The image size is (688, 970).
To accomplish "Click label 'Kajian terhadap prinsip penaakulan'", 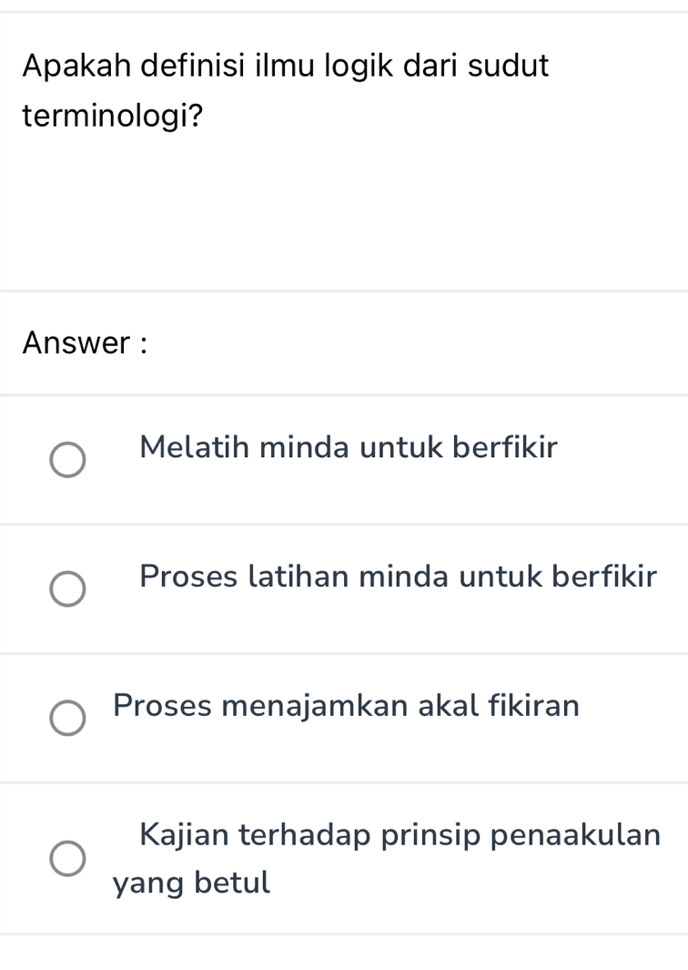I will (x=400, y=835).
